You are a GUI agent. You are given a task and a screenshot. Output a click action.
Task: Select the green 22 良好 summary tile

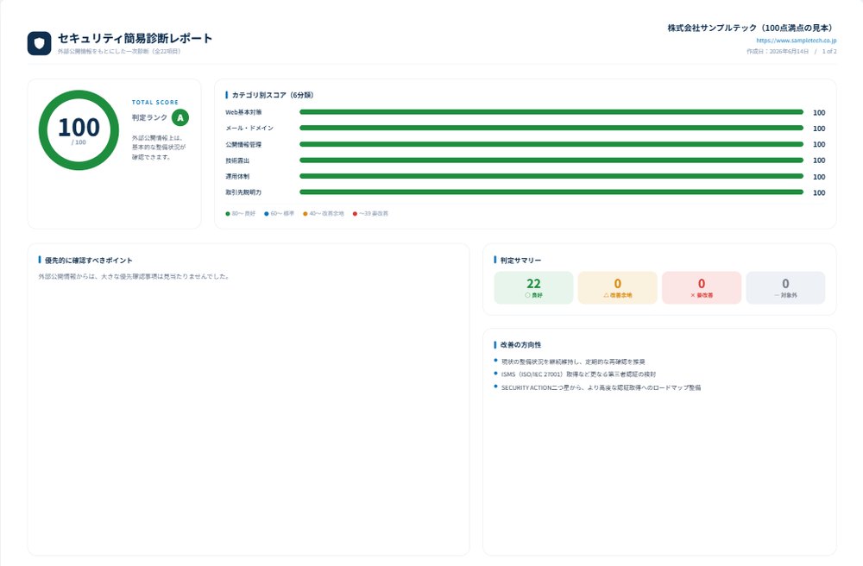tap(533, 287)
